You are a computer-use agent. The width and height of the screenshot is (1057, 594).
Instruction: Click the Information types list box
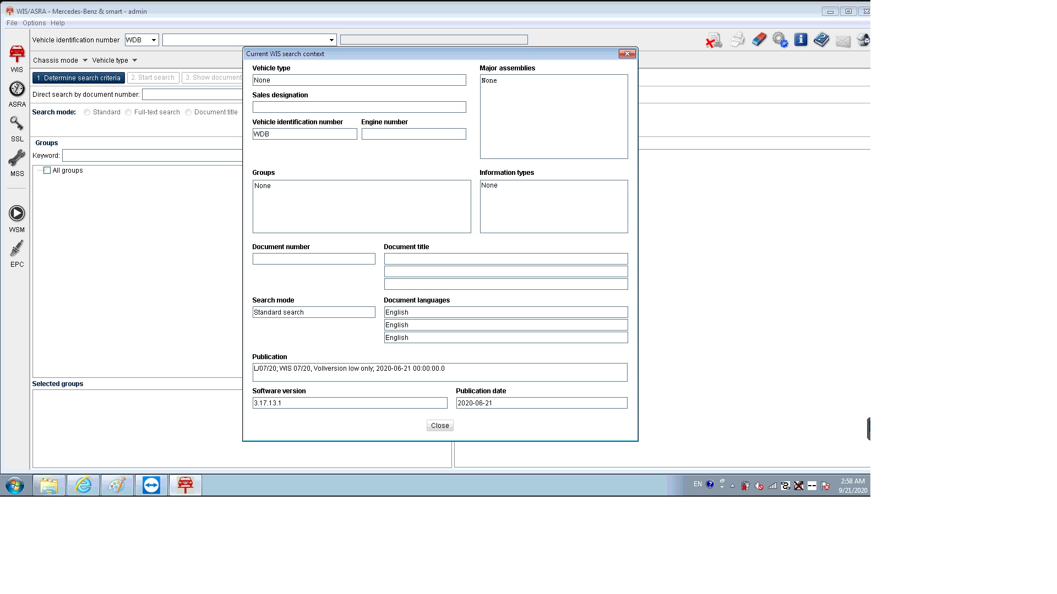coord(554,207)
